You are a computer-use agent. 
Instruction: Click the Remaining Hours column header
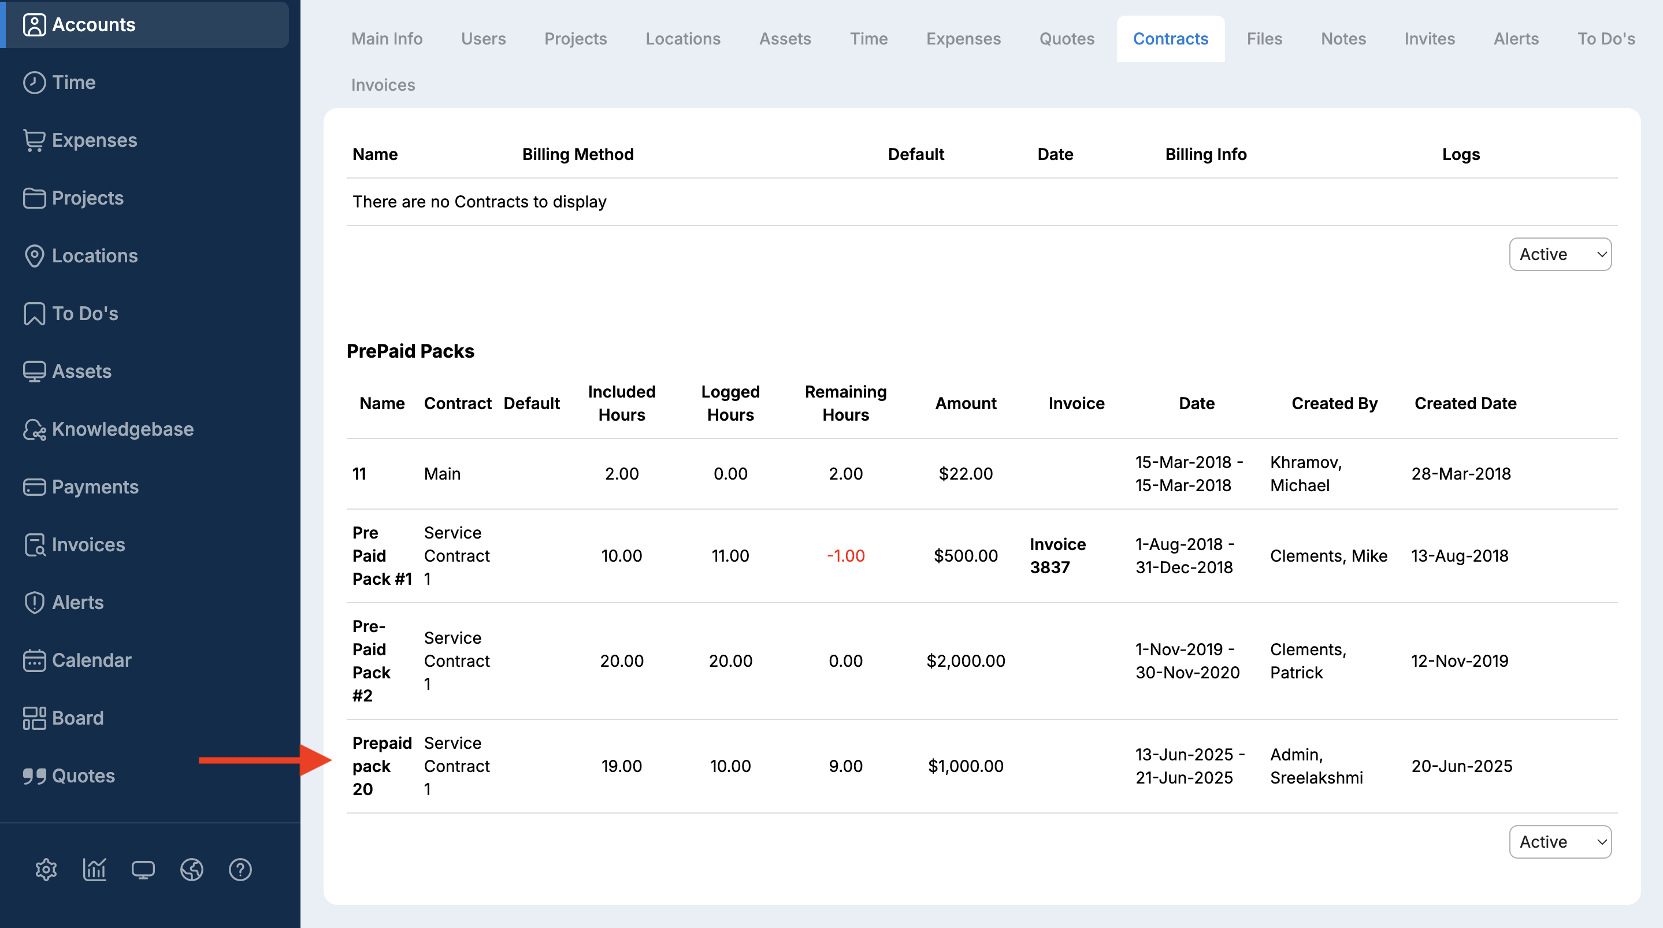(x=845, y=403)
